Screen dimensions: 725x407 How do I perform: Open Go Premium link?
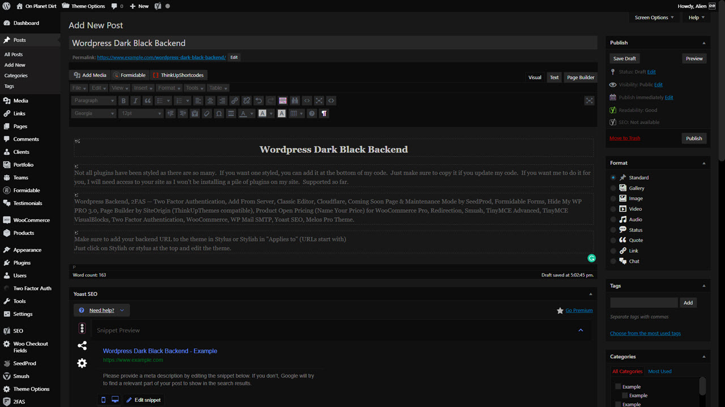tap(579, 310)
